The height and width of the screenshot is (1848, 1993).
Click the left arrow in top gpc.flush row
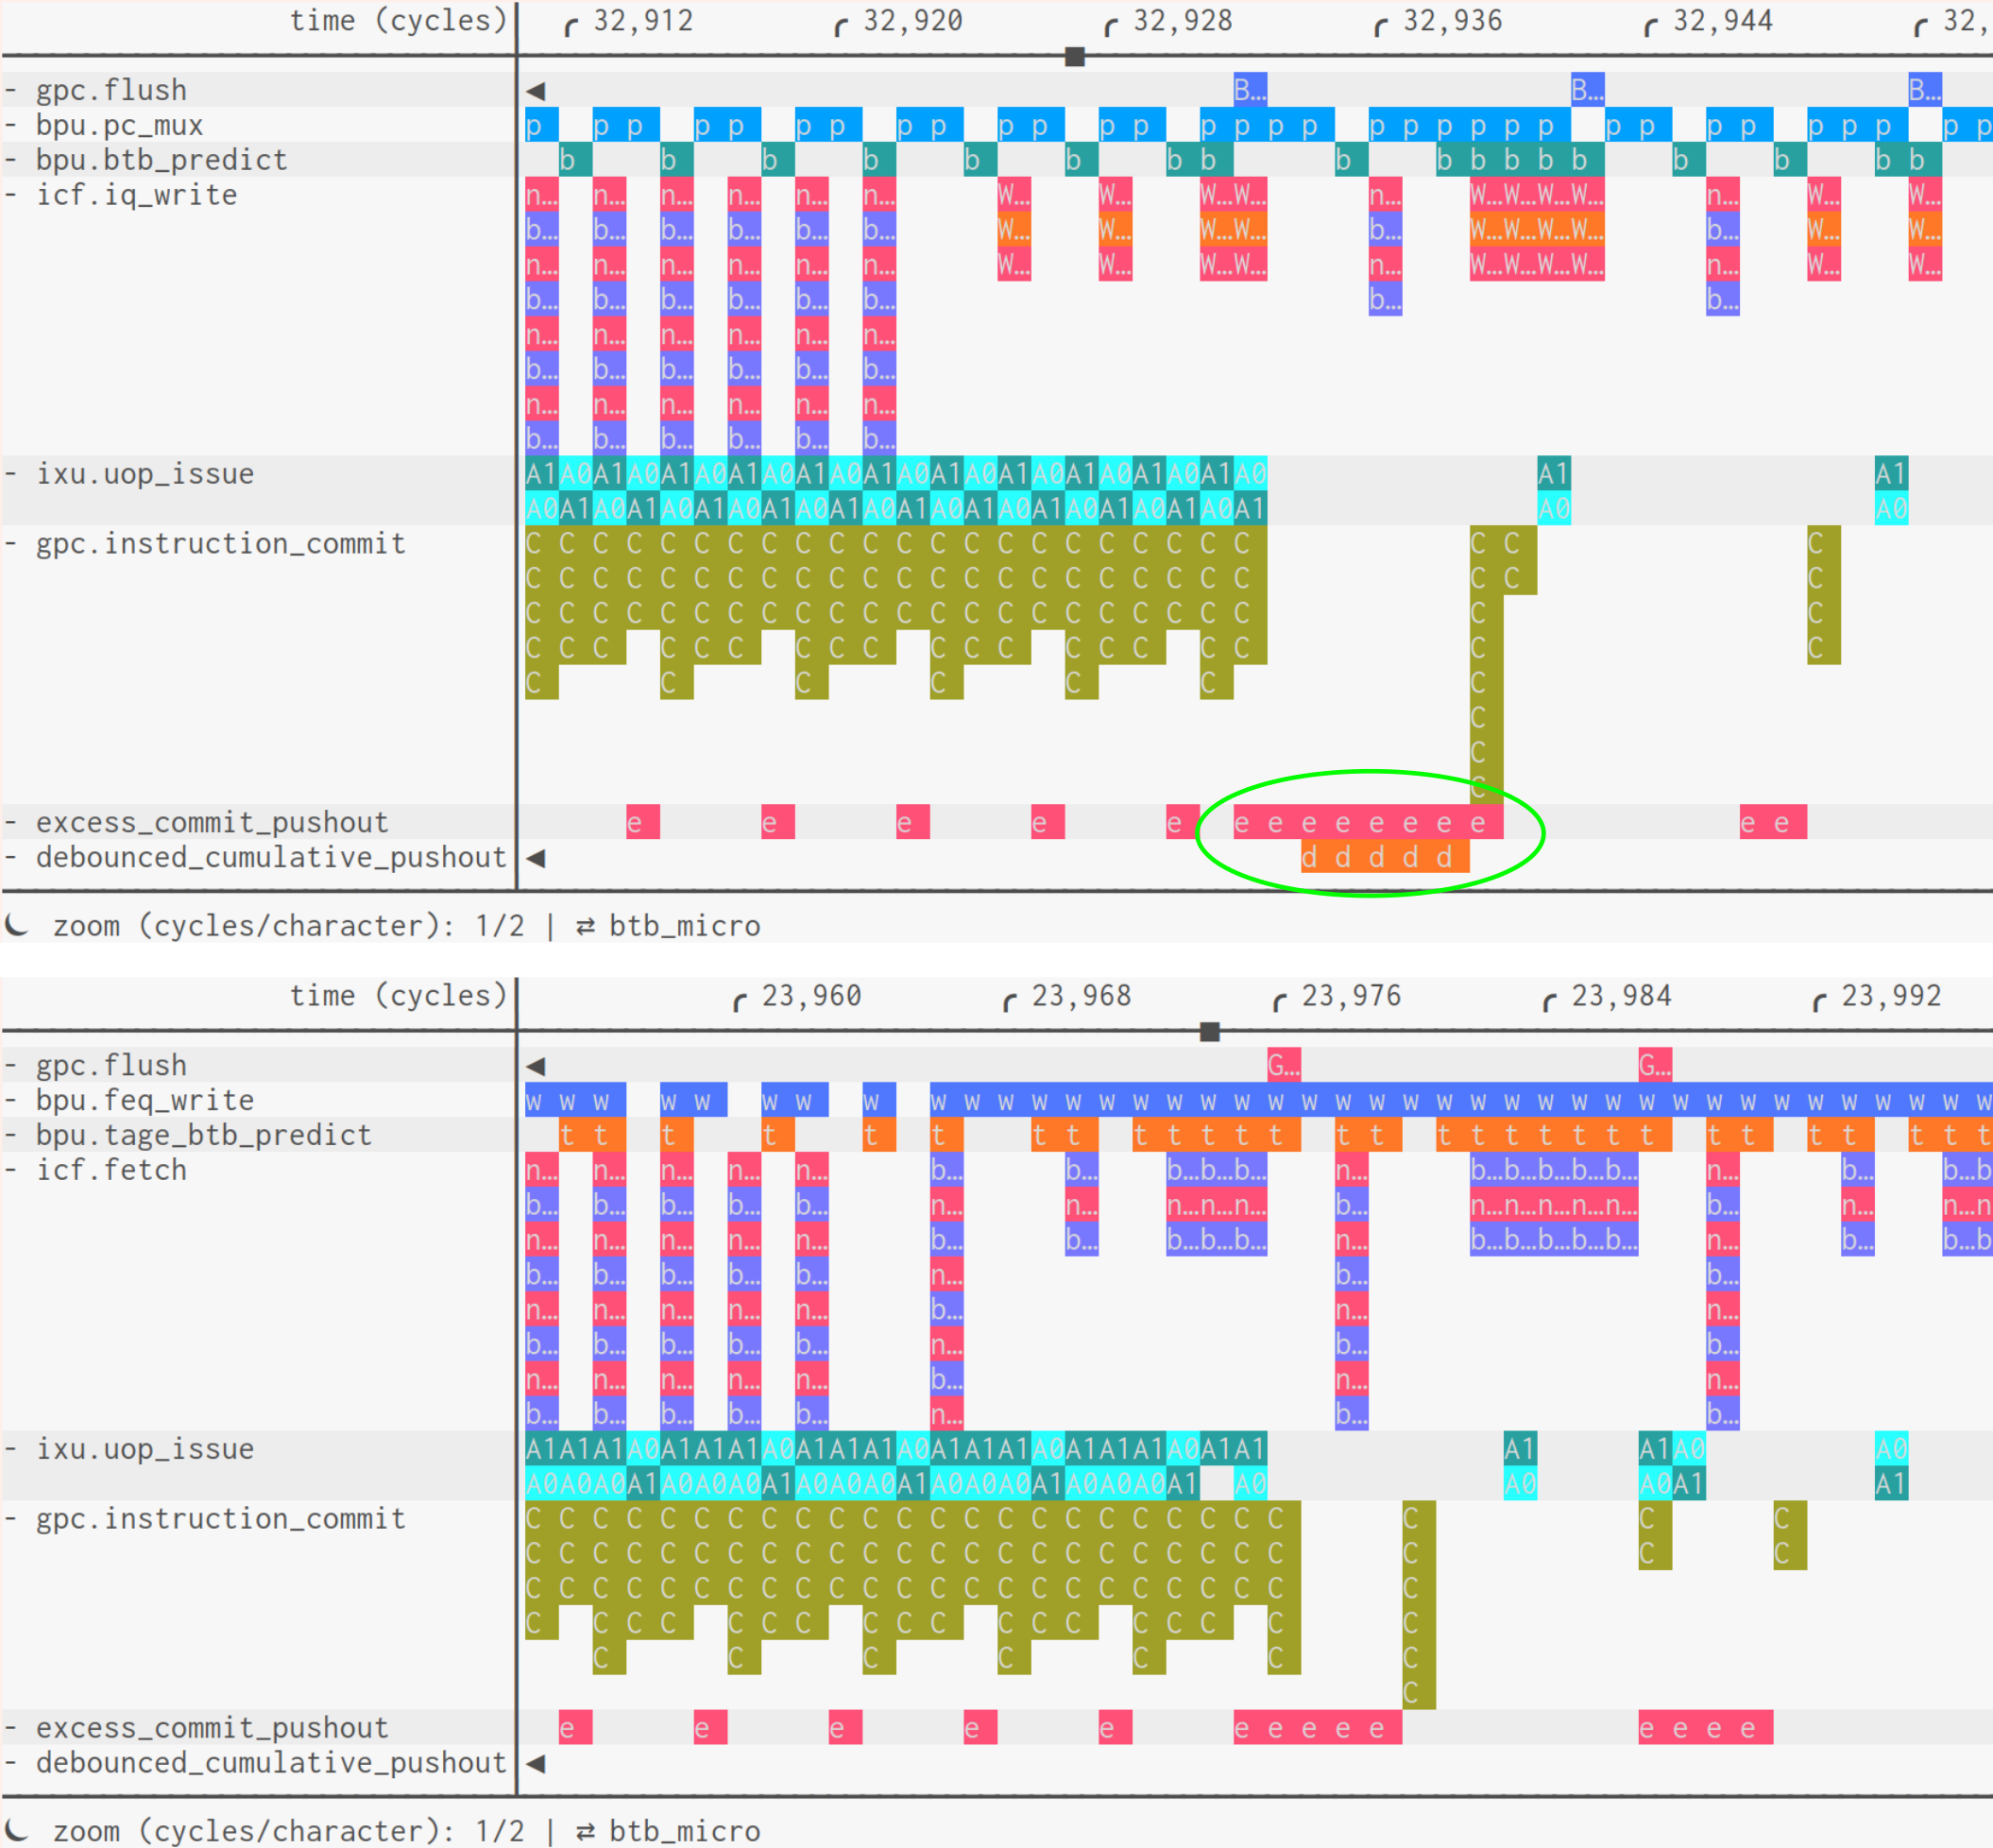(536, 91)
